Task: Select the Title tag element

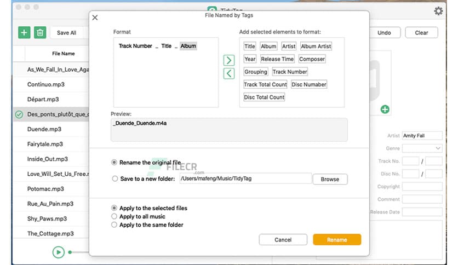Action: click(x=249, y=46)
